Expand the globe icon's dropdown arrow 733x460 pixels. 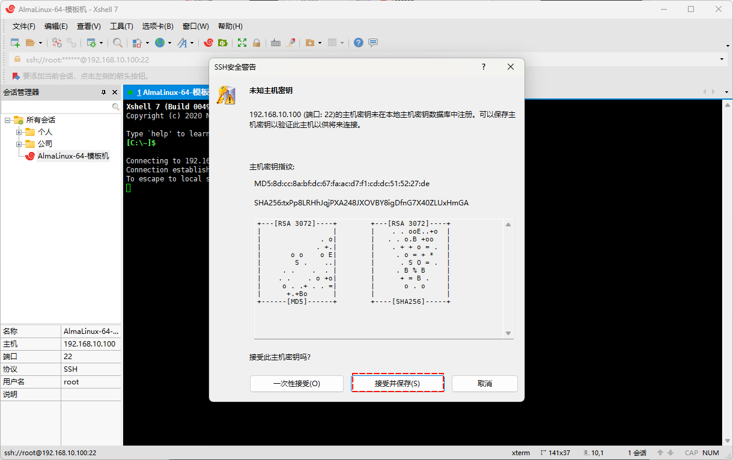[169, 43]
